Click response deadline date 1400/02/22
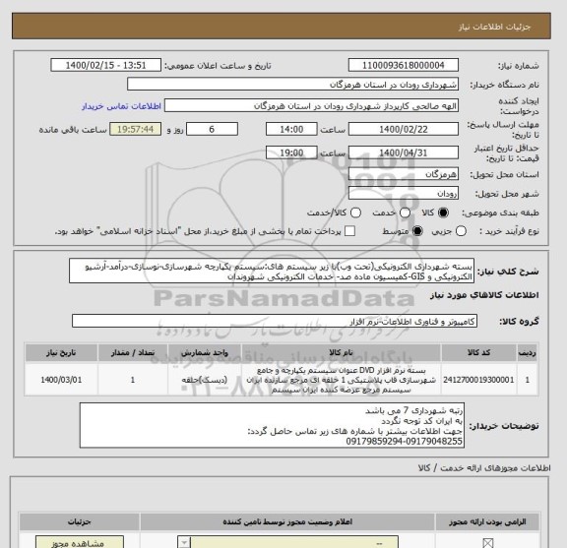Screen dimensions: 567x548 (x=404, y=129)
